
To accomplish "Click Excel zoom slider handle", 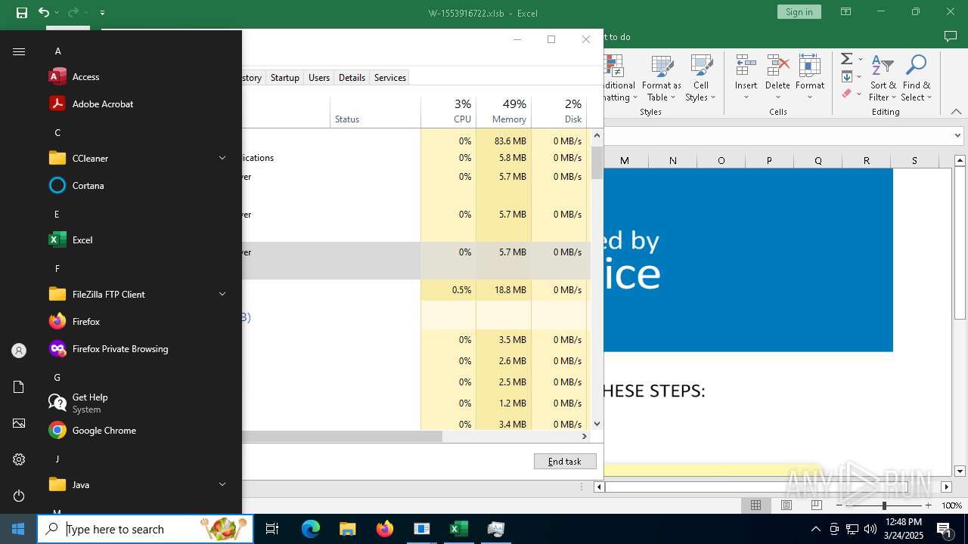I will [x=883, y=505].
